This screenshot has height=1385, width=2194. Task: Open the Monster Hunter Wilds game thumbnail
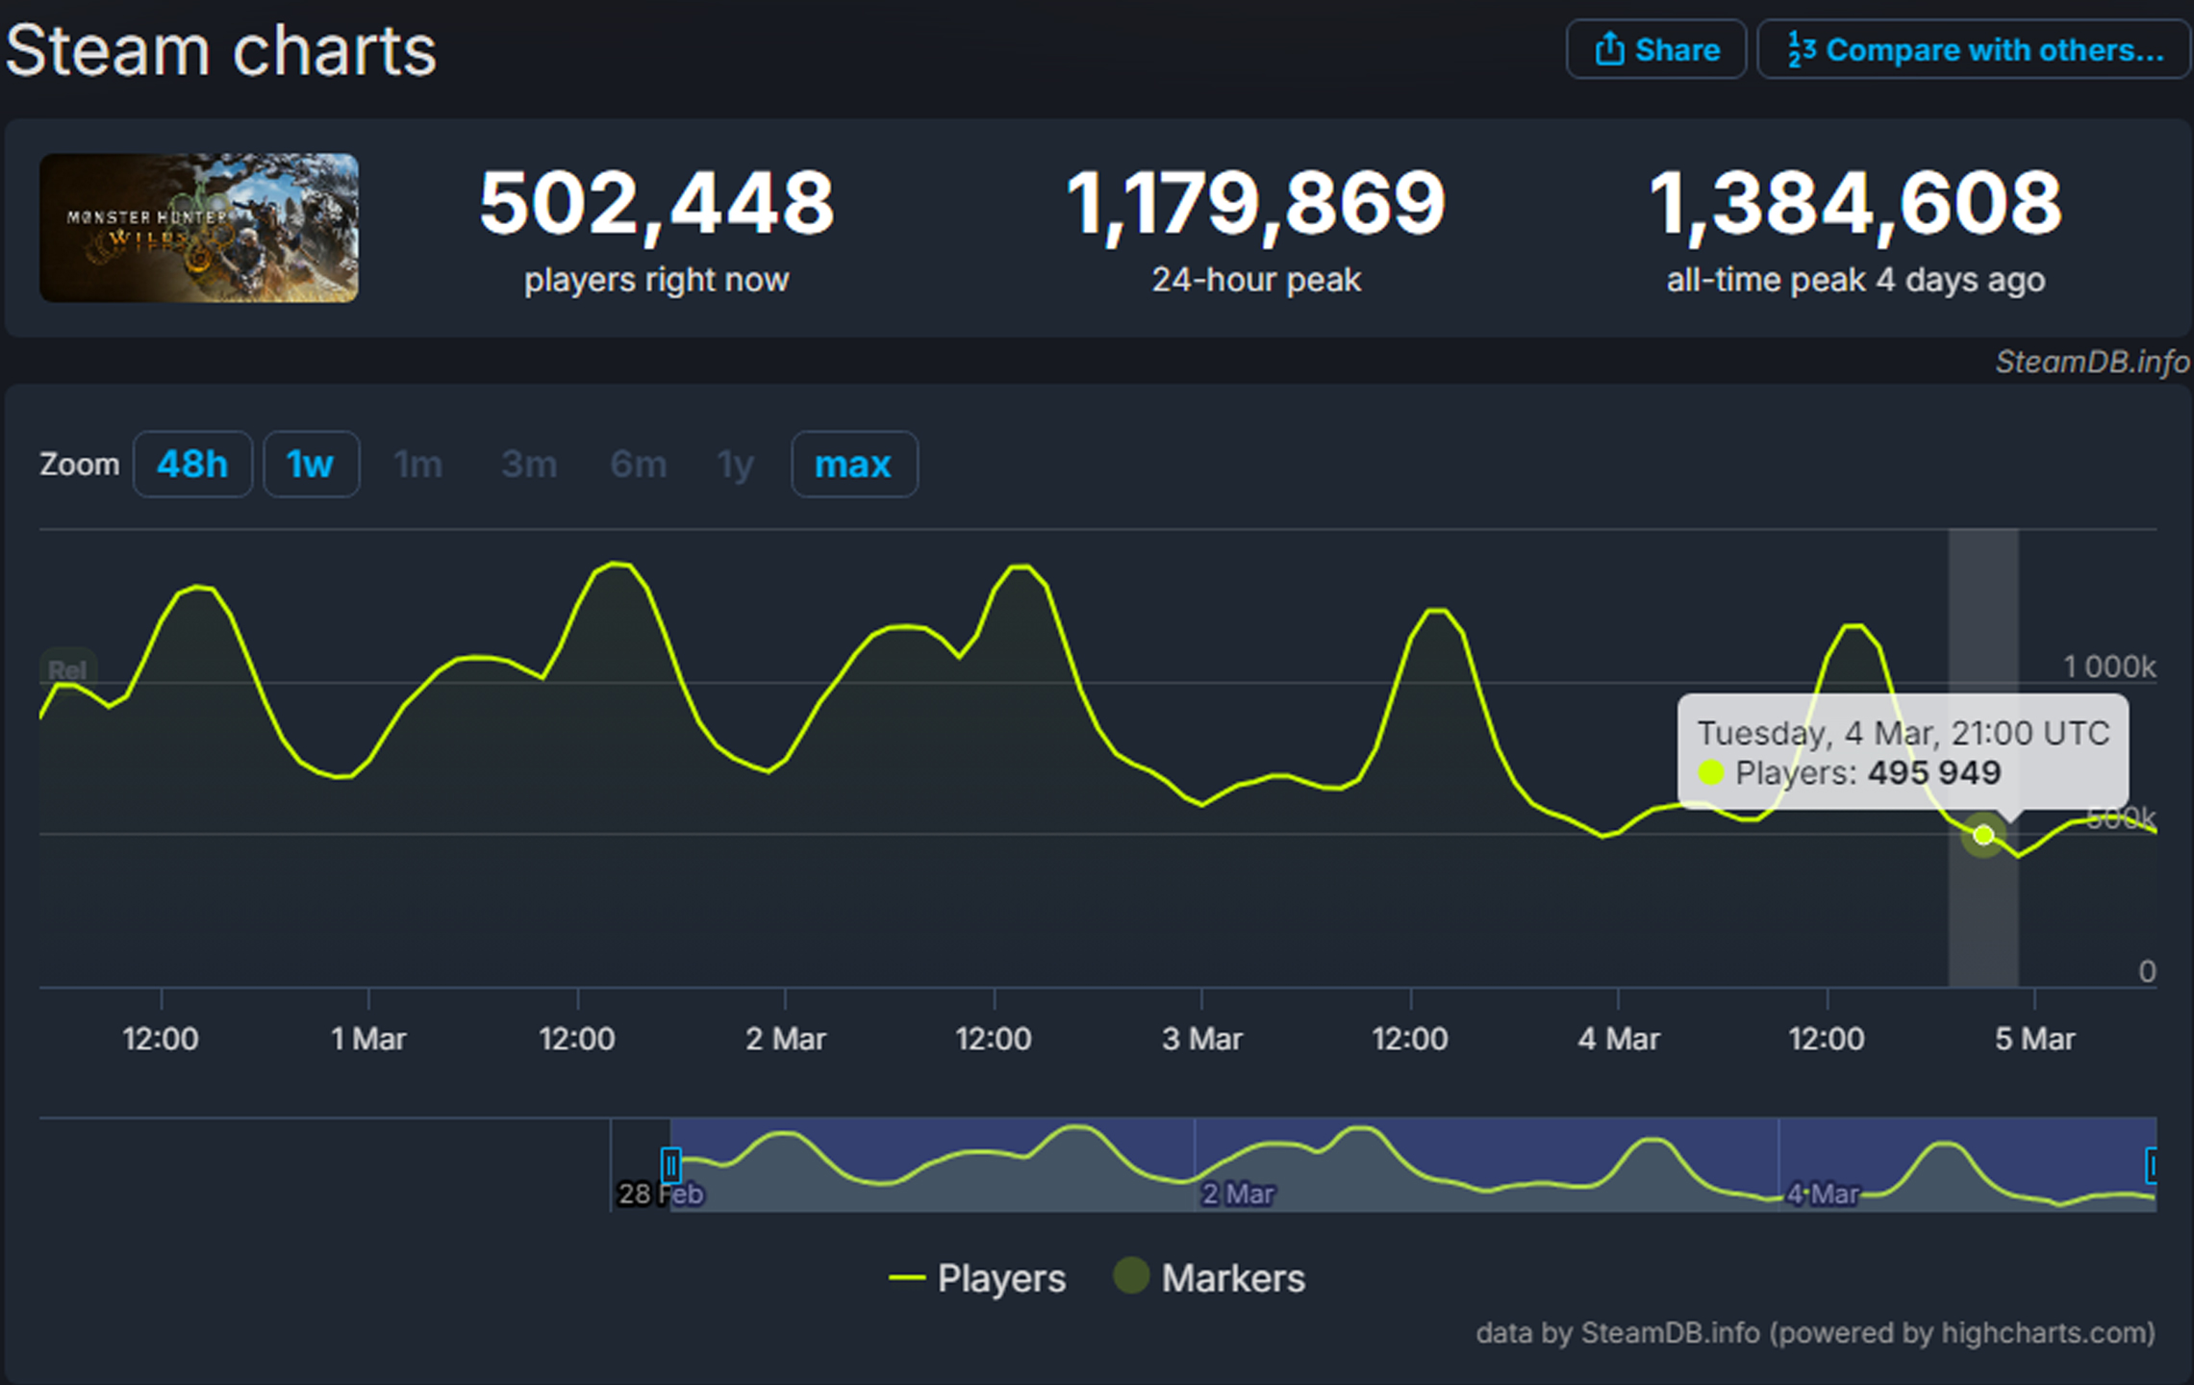click(x=199, y=228)
